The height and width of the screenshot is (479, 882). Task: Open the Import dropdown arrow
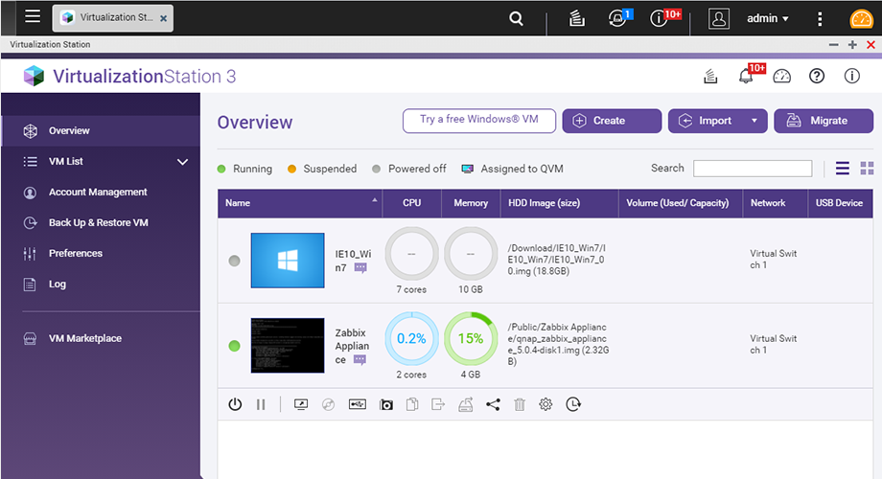[x=754, y=121]
